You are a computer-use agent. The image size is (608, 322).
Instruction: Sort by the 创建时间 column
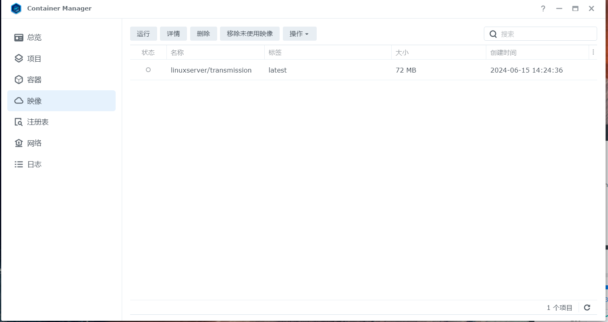coord(504,52)
